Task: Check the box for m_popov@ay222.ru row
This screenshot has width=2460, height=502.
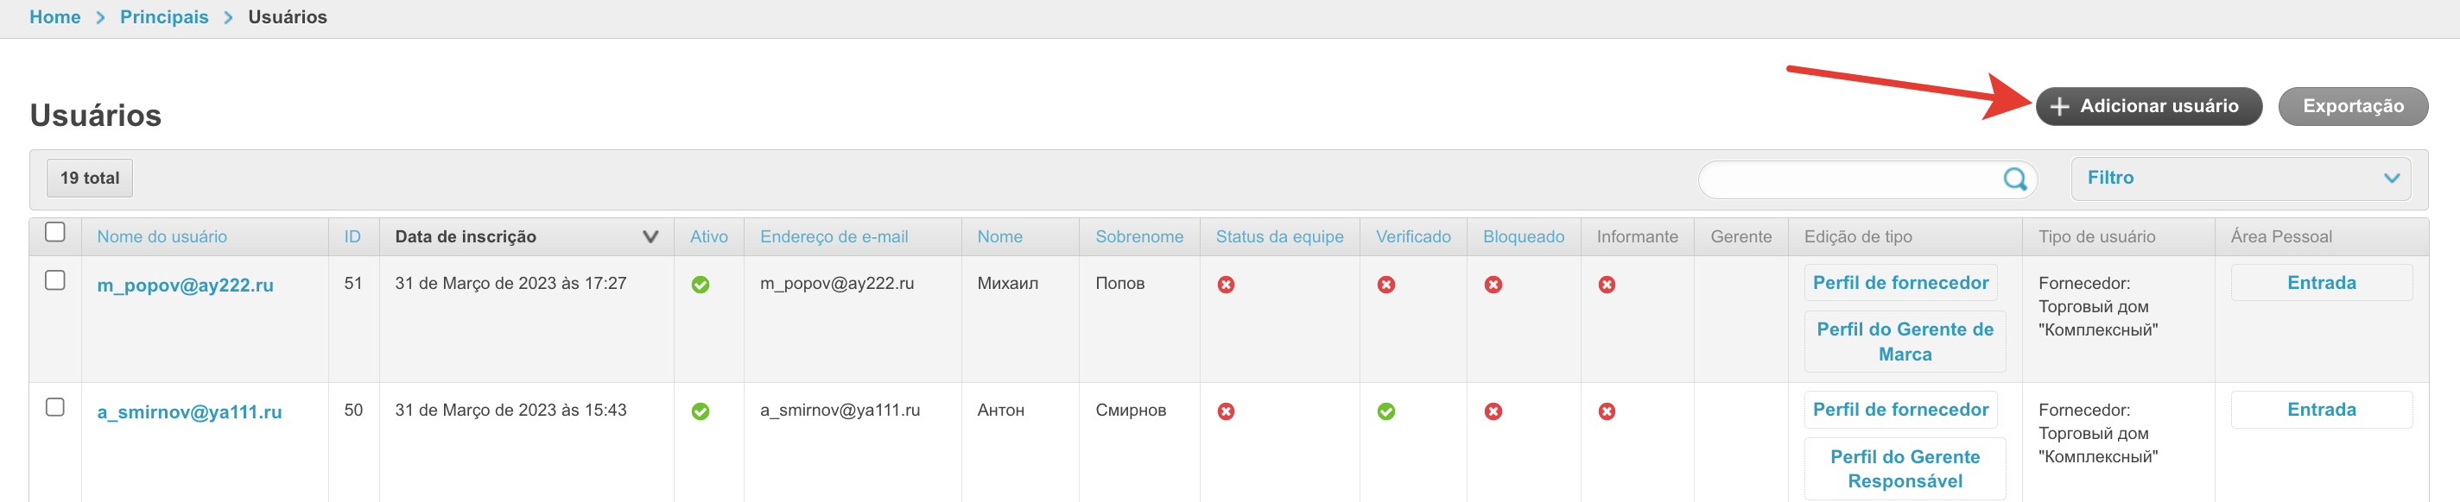Action: coord(55,280)
